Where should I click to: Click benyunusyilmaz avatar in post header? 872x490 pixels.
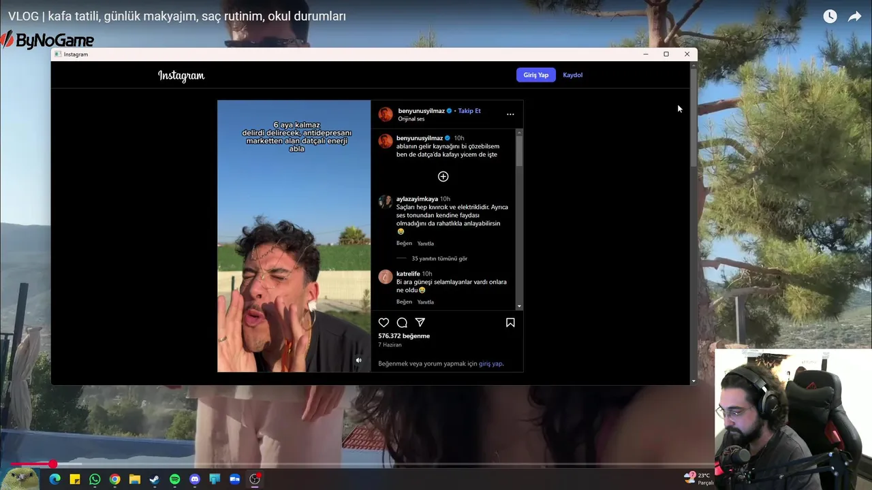click(386, 114)
